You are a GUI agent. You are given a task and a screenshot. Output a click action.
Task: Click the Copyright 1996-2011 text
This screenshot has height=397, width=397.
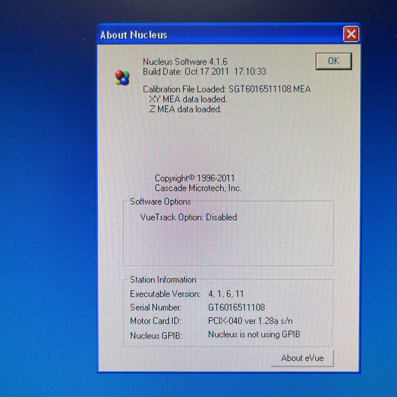(x=195, y=178)
